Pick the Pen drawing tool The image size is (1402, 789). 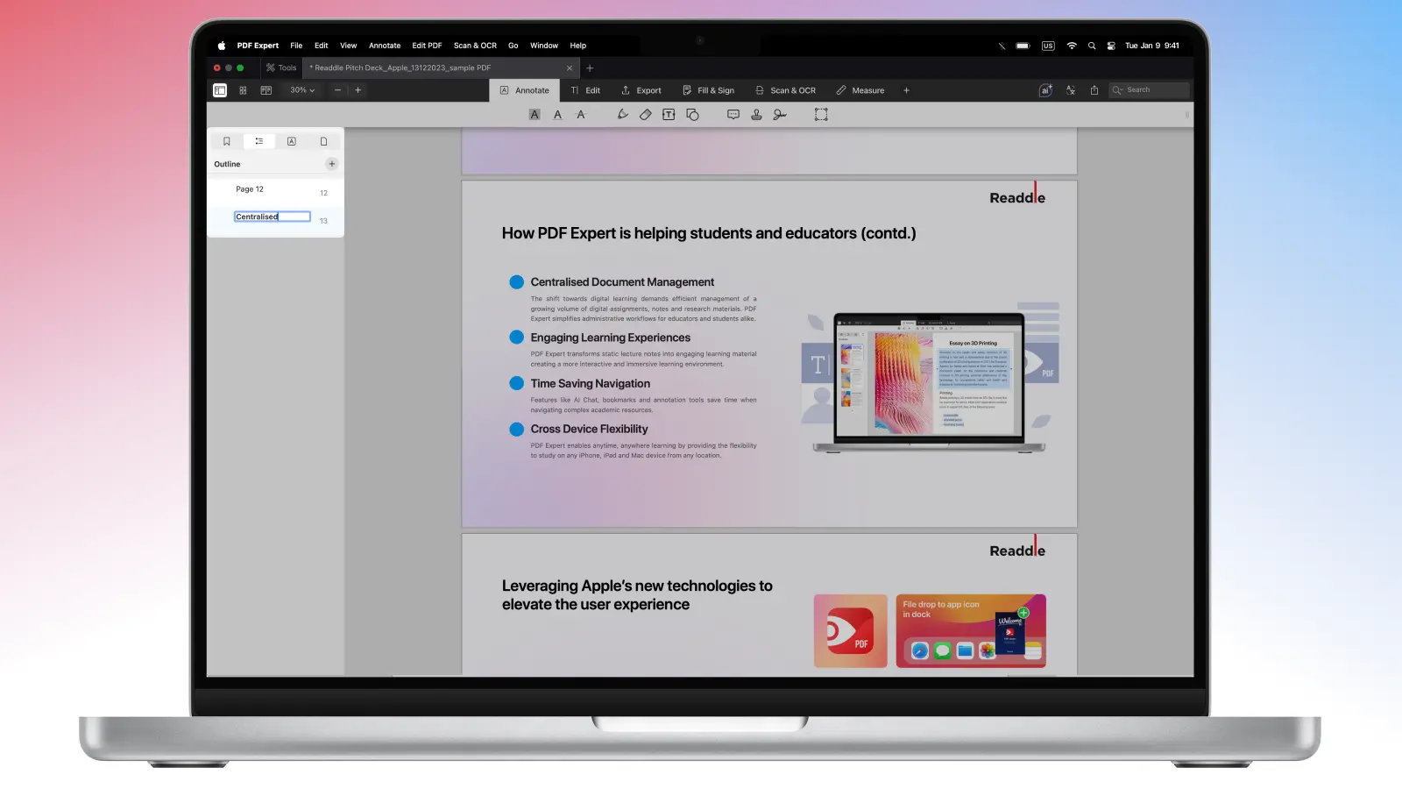622,115
